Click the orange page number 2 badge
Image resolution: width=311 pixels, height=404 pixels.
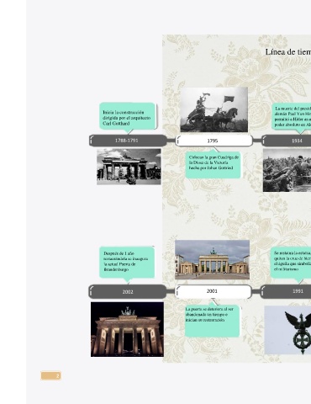coord(51,375)
